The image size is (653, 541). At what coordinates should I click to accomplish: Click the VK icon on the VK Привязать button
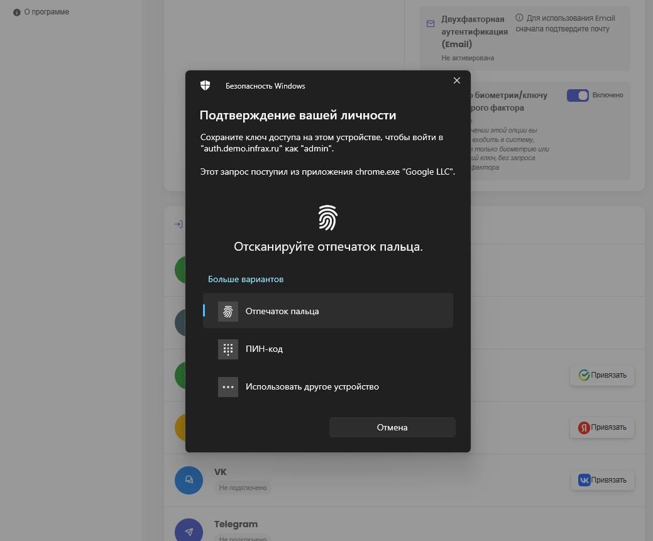[585, 480]
